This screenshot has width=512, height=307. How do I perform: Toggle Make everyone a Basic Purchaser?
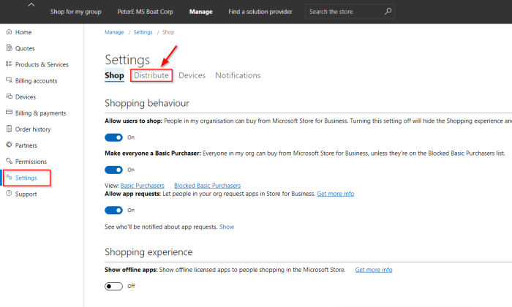(113, 170)
